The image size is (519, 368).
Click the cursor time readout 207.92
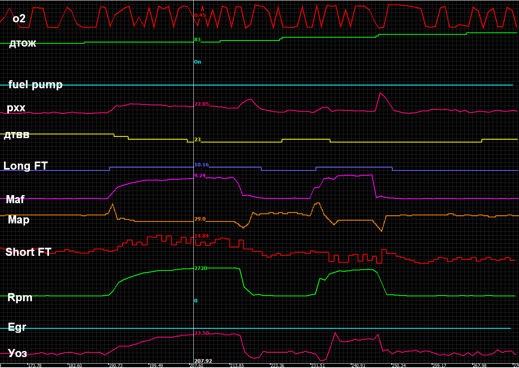(203, 361)
